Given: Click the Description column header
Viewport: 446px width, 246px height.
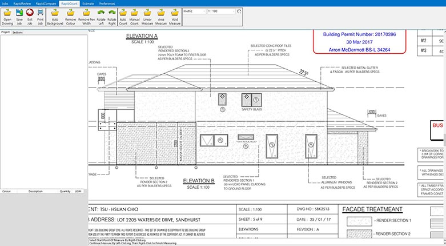Looking at the screenshot, I should point(35,191).
